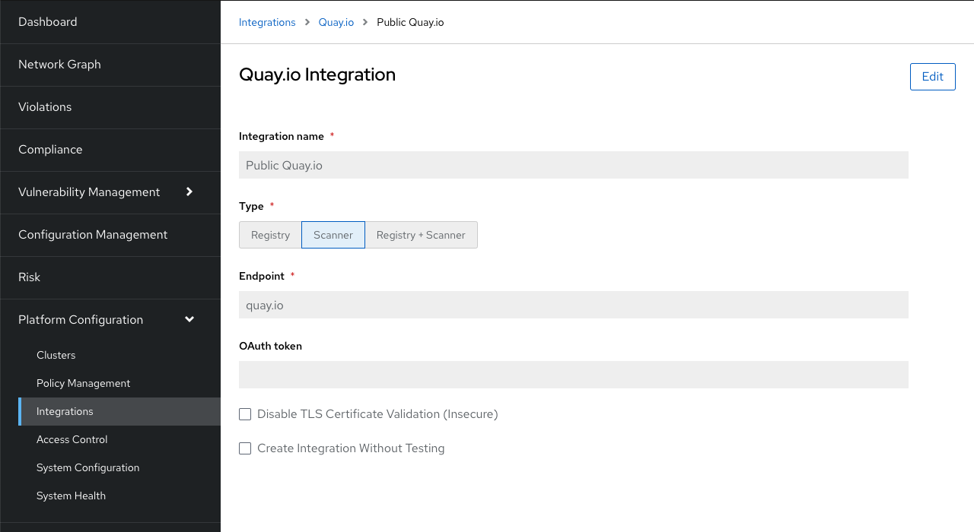The image size is (974, 532).
Task: Navigate to Compliance
Action: tap(110, 150)
